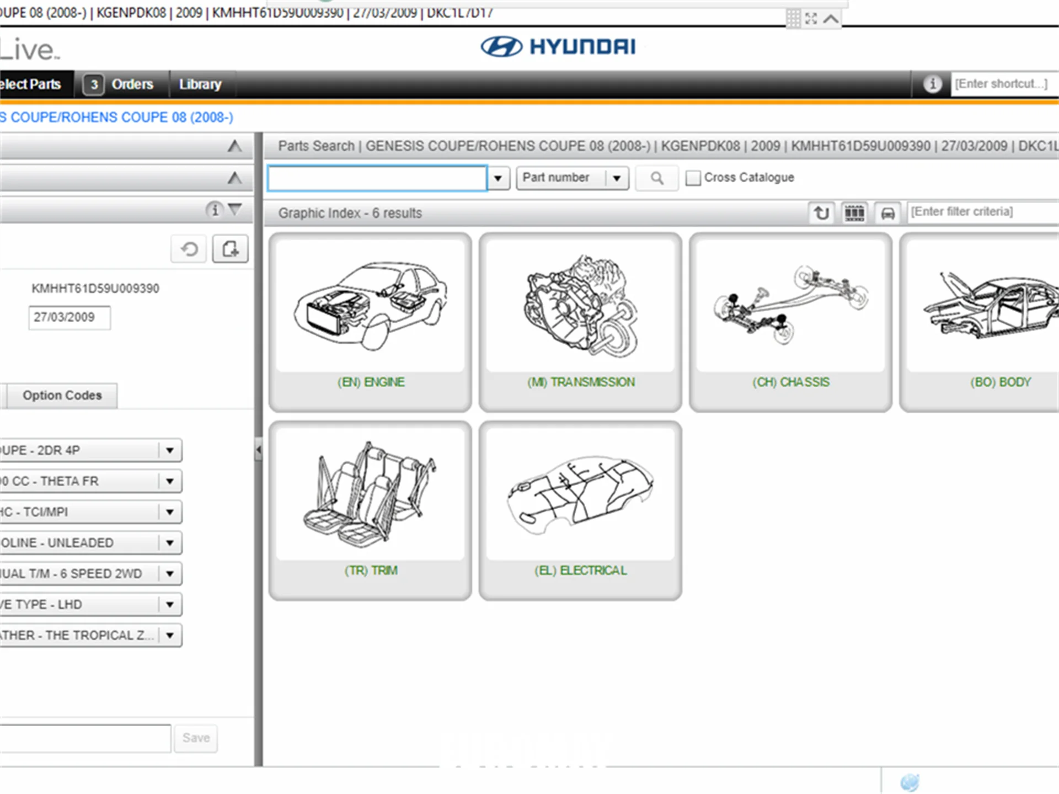1059x794 pixels.
Task: Open the Library tab
Action: point(200,84)
